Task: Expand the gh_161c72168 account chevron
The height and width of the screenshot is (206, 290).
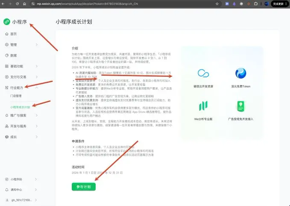Action: 36,200
